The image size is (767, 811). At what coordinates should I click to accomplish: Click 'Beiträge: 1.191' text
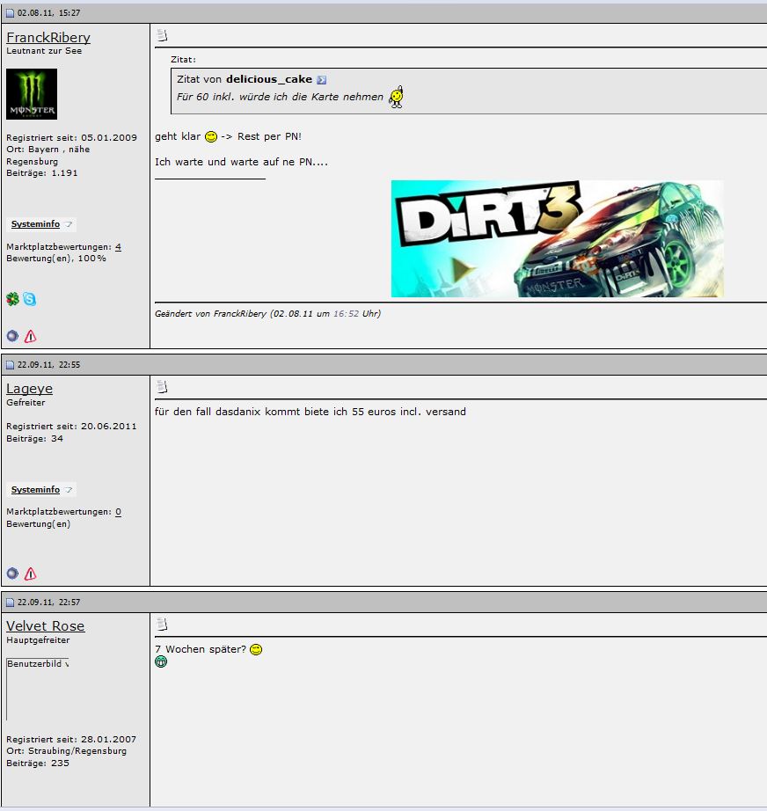click(x=42, y=172)
